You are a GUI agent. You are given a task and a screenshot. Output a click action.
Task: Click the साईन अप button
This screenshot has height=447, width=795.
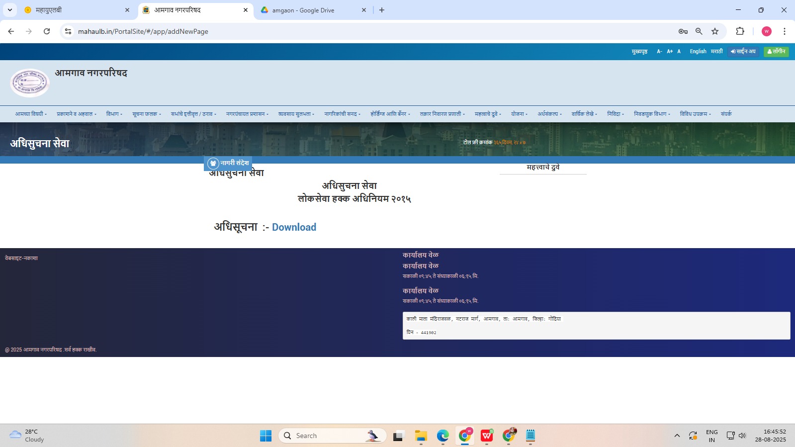click(743, 52)
